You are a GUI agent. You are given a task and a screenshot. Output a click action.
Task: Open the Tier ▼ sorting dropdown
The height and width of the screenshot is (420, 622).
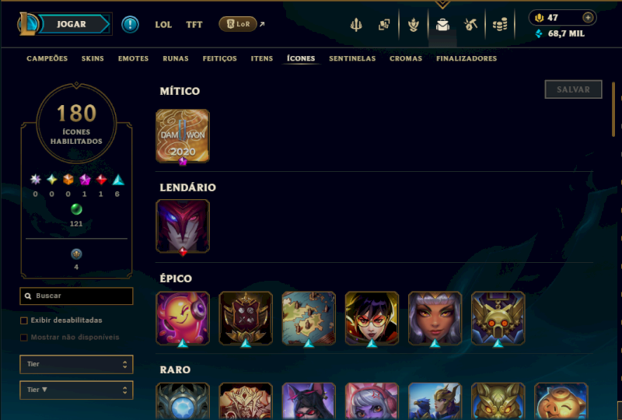pyautogui.click(x=76, y=390)
